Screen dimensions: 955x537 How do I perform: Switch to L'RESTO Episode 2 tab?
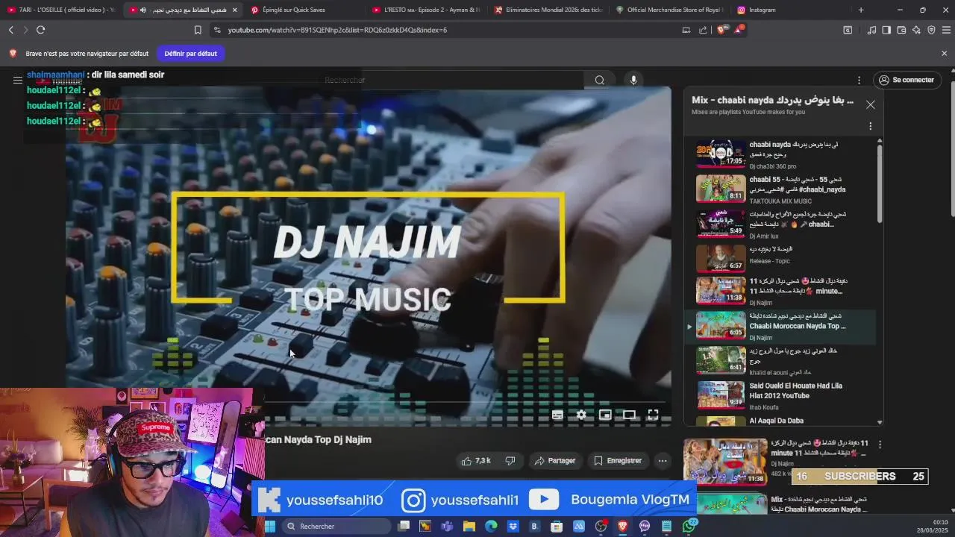point(425,10)
